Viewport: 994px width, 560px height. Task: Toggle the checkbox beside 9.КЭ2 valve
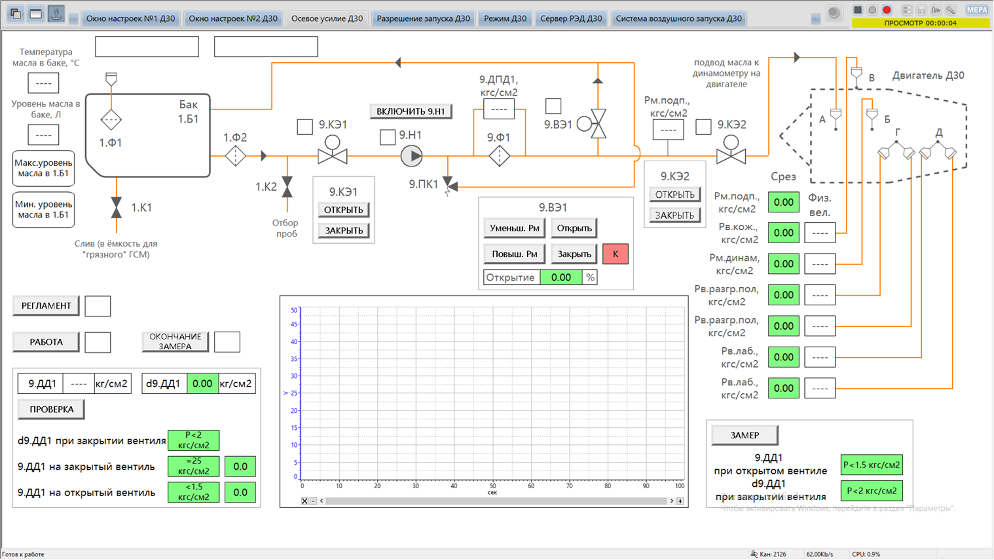coord(703,126)
